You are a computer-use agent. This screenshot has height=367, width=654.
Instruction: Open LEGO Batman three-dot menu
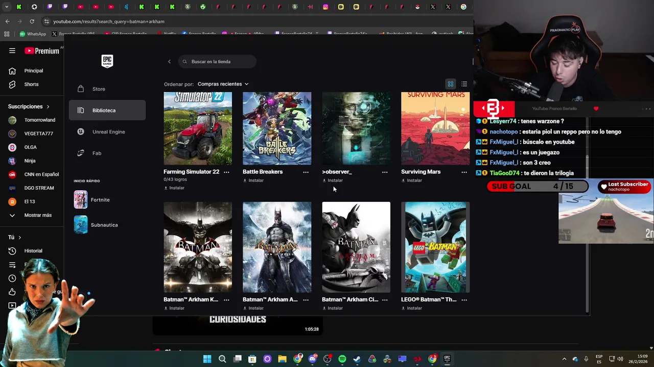coord(464,300)
